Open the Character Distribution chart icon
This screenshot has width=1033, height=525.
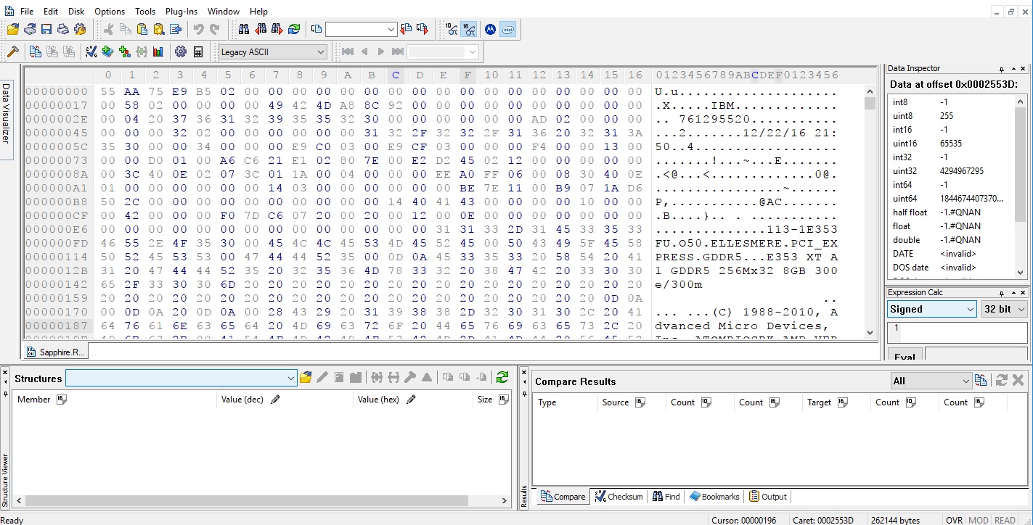158,51
